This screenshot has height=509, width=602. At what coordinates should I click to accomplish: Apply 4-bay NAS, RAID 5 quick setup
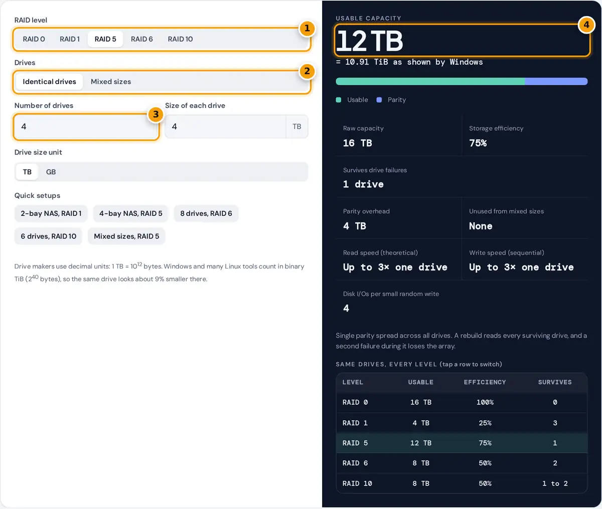[x=131, y=213]
